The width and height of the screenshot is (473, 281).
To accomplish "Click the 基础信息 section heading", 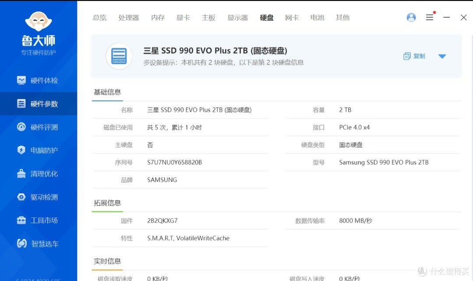I will coord(107,92).
